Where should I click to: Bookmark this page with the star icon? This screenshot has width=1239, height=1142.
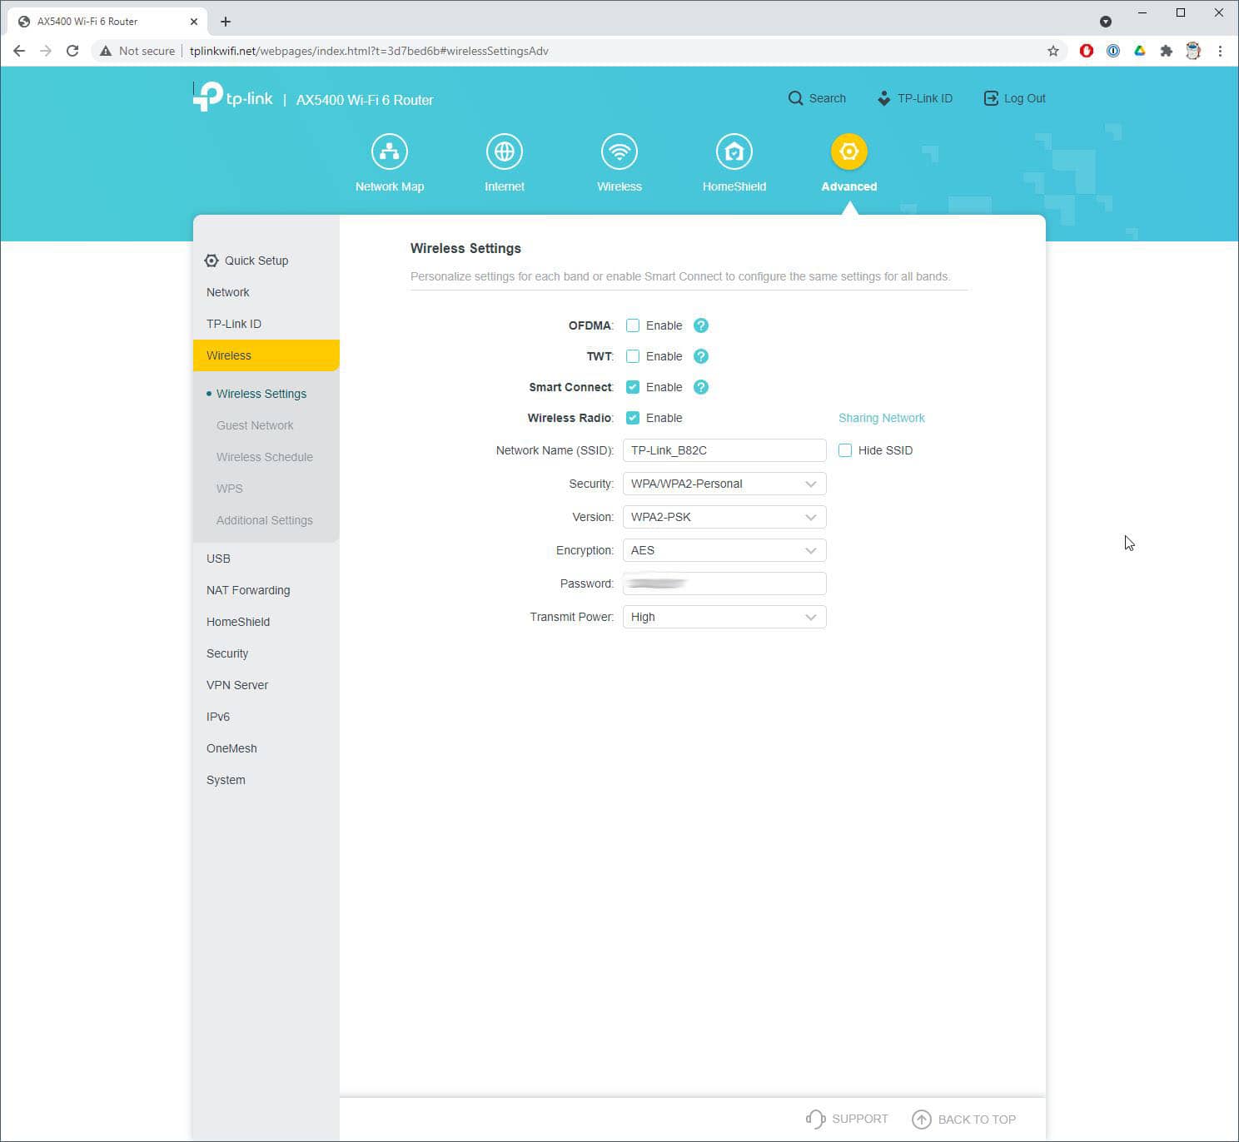coord(1053,51)
